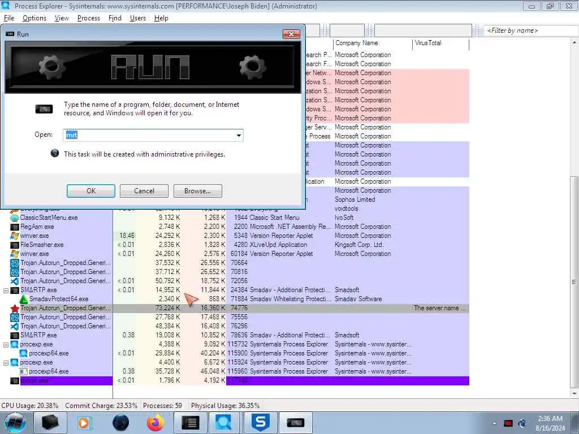The height and width of the screenshot is (434, 579).
Task: Open the Find menu
Action: pyautogui.click(x=115, y=18)
